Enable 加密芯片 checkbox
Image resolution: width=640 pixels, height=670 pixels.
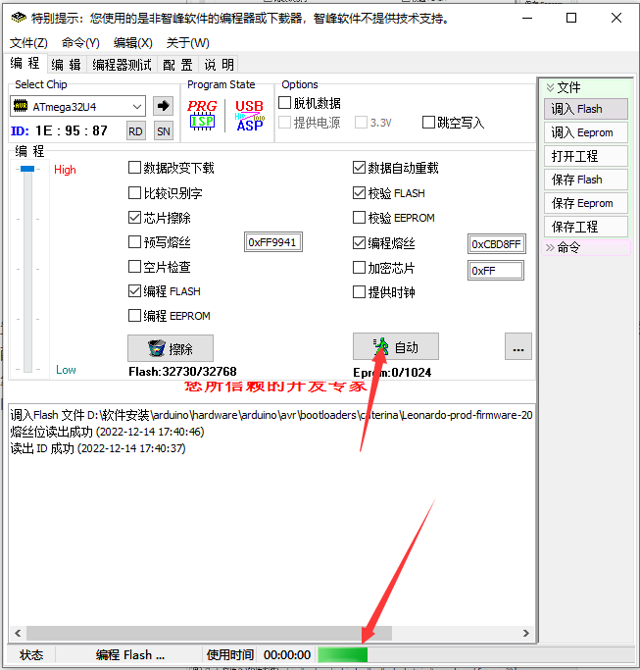[359, 268]
